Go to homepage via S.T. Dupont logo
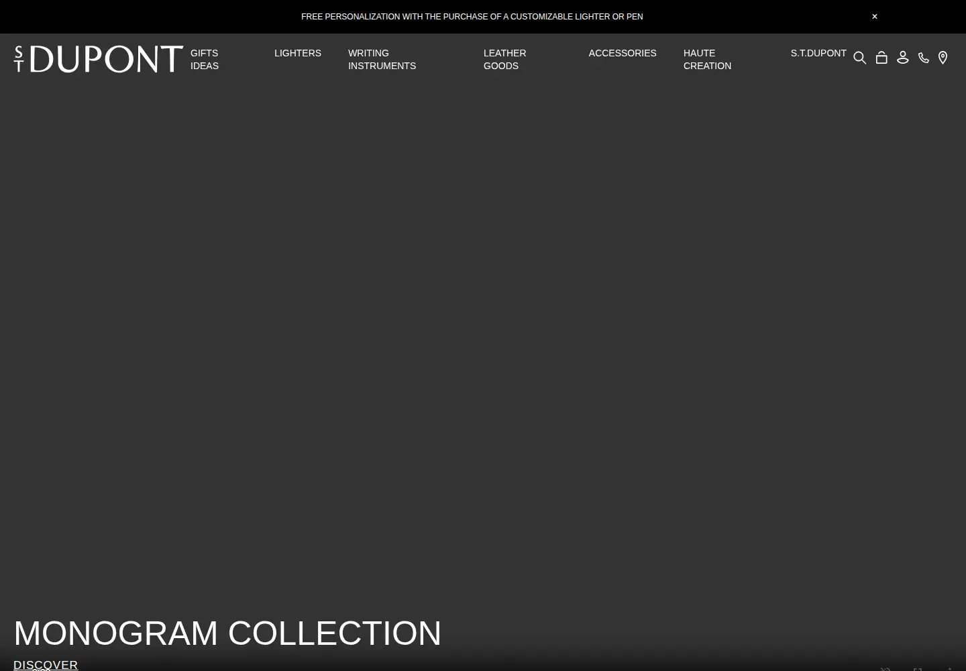 point(99,59)
